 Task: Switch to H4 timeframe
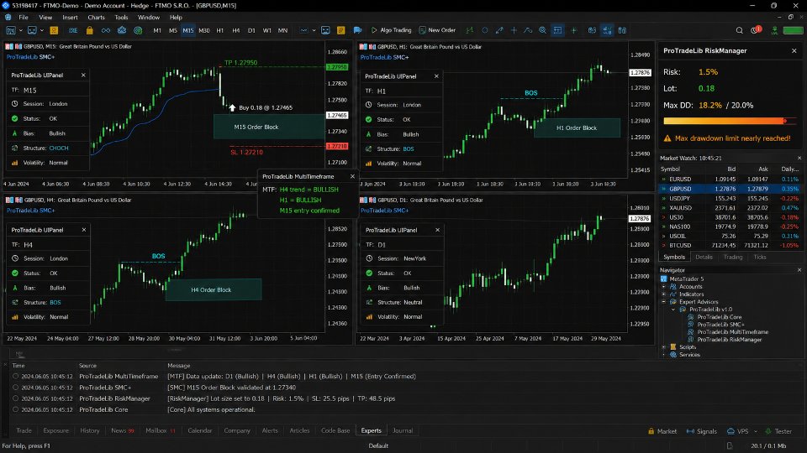pyautogui.click(x=235, y=30)
